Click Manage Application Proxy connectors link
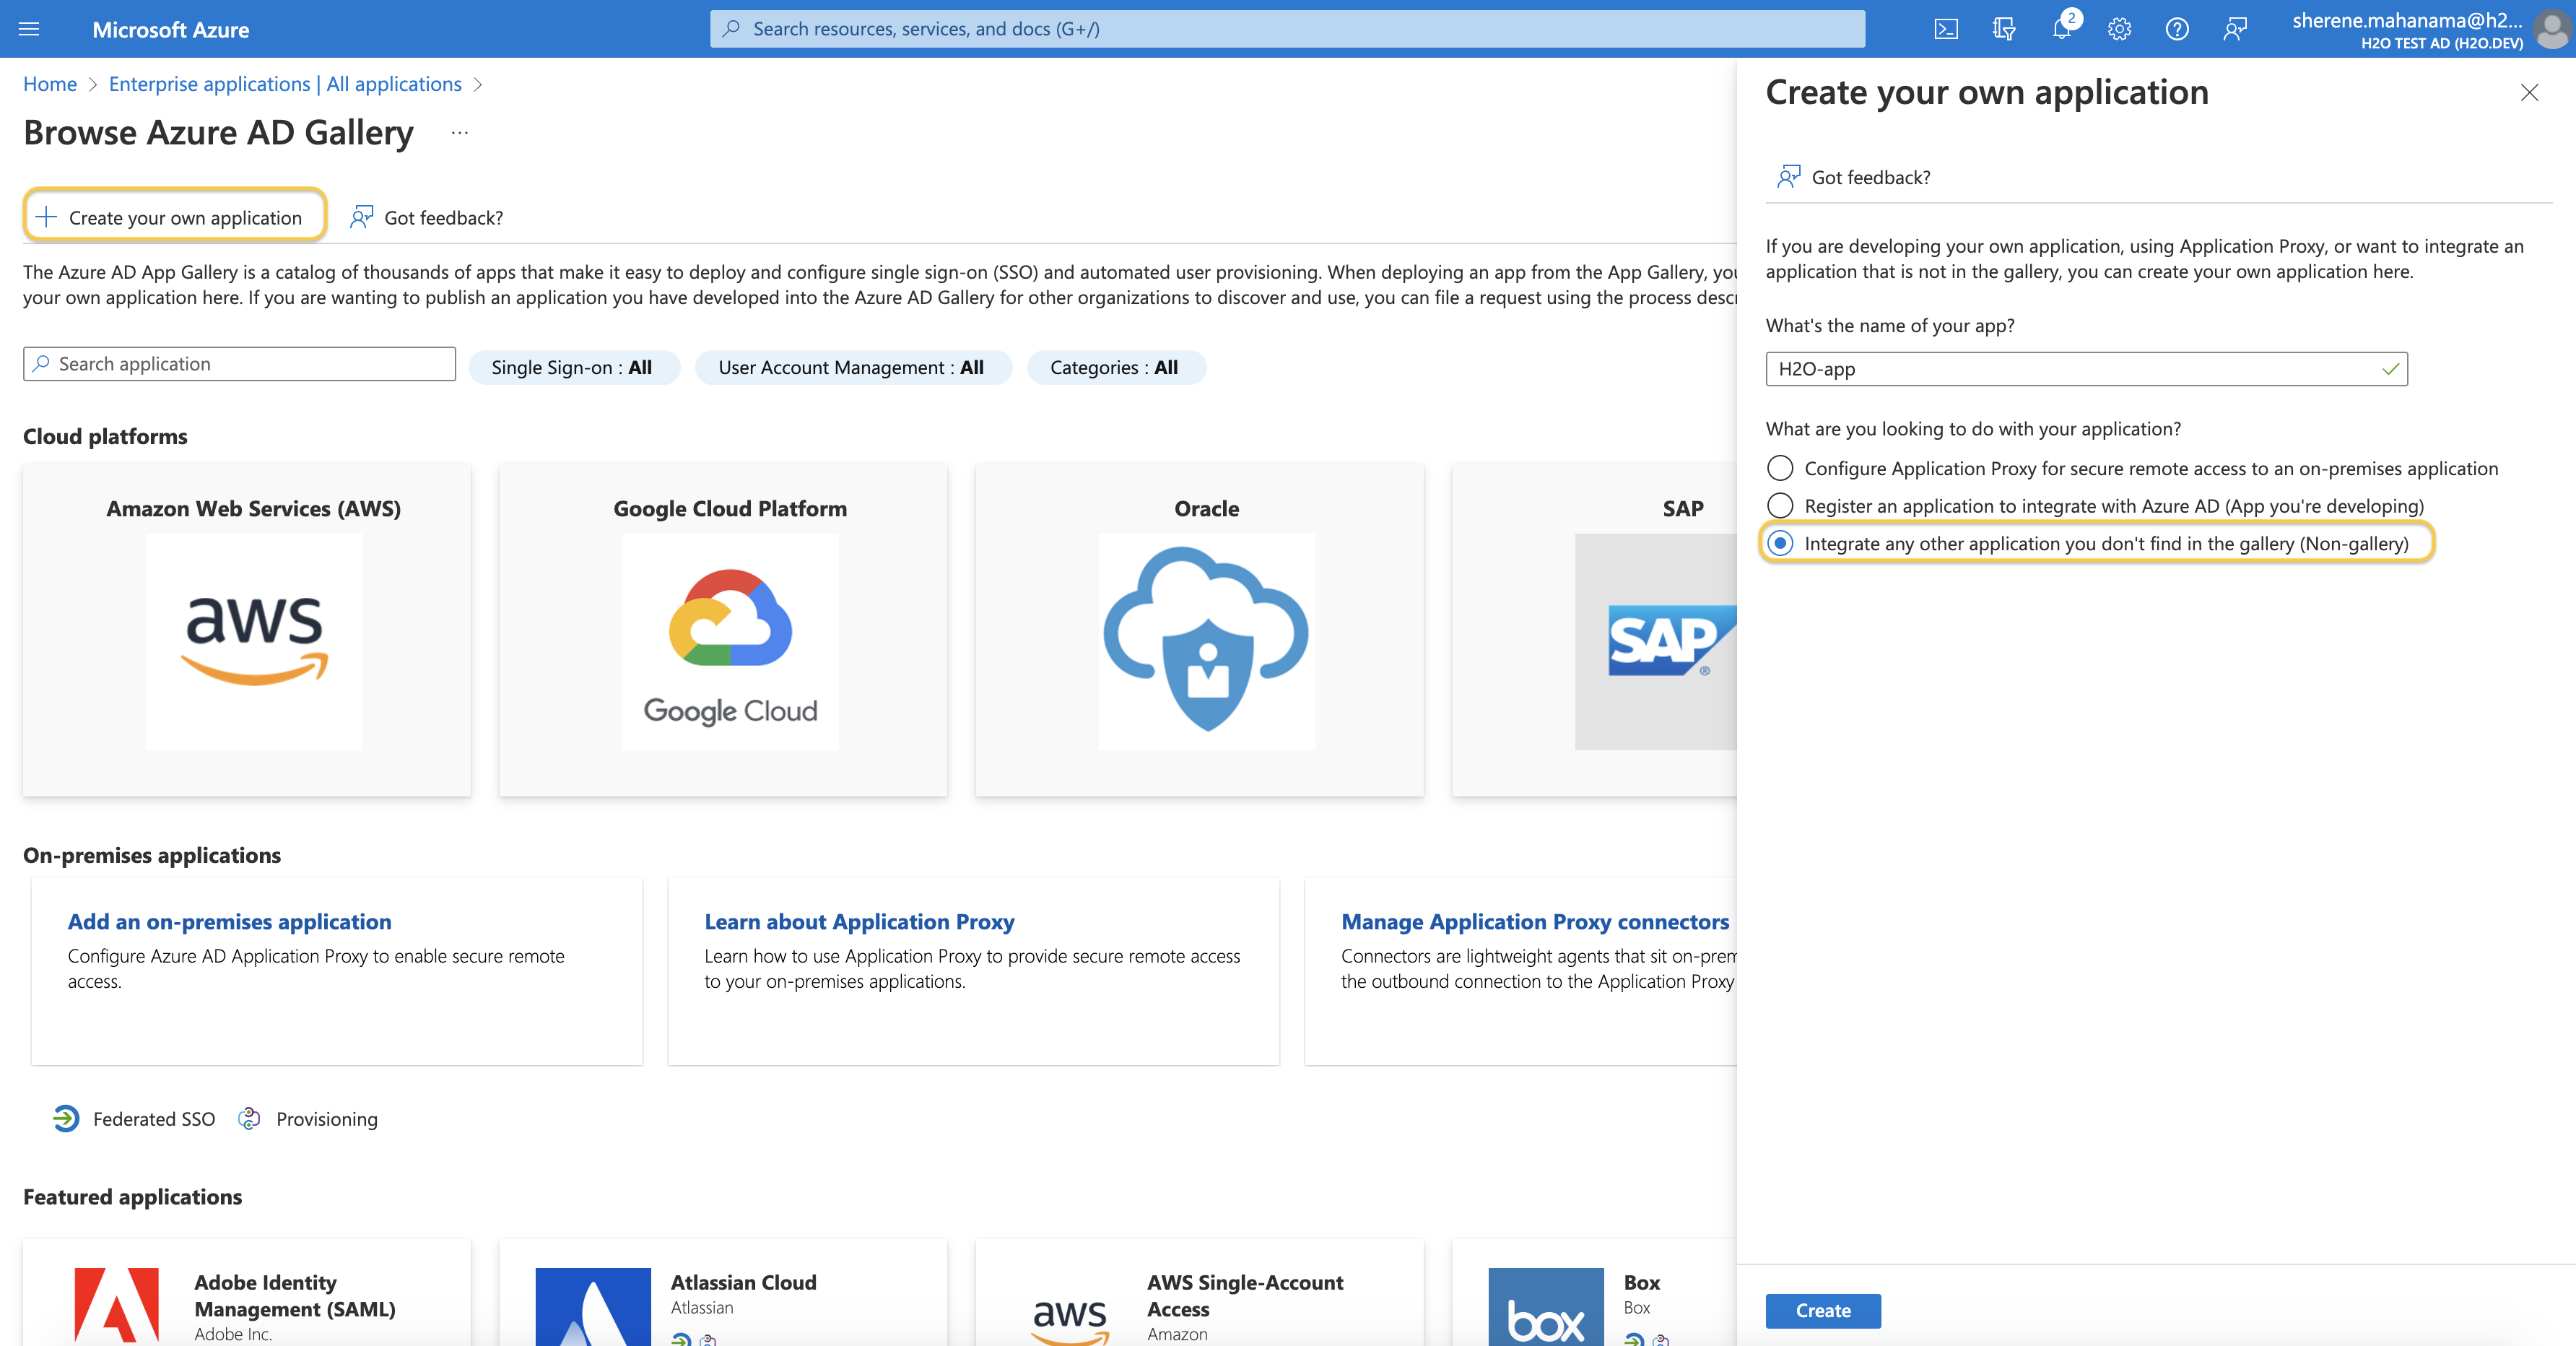 pos(1535,921)
